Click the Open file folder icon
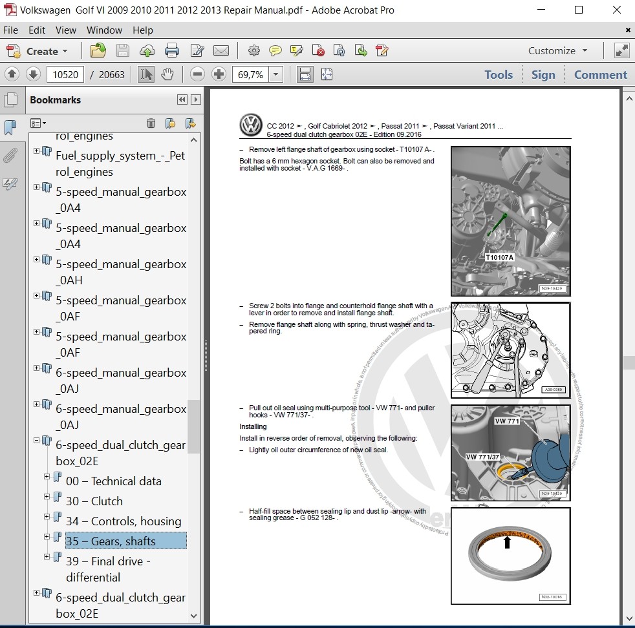The width and height of the screenshot is (635, 628). click(x=98, y=51)
